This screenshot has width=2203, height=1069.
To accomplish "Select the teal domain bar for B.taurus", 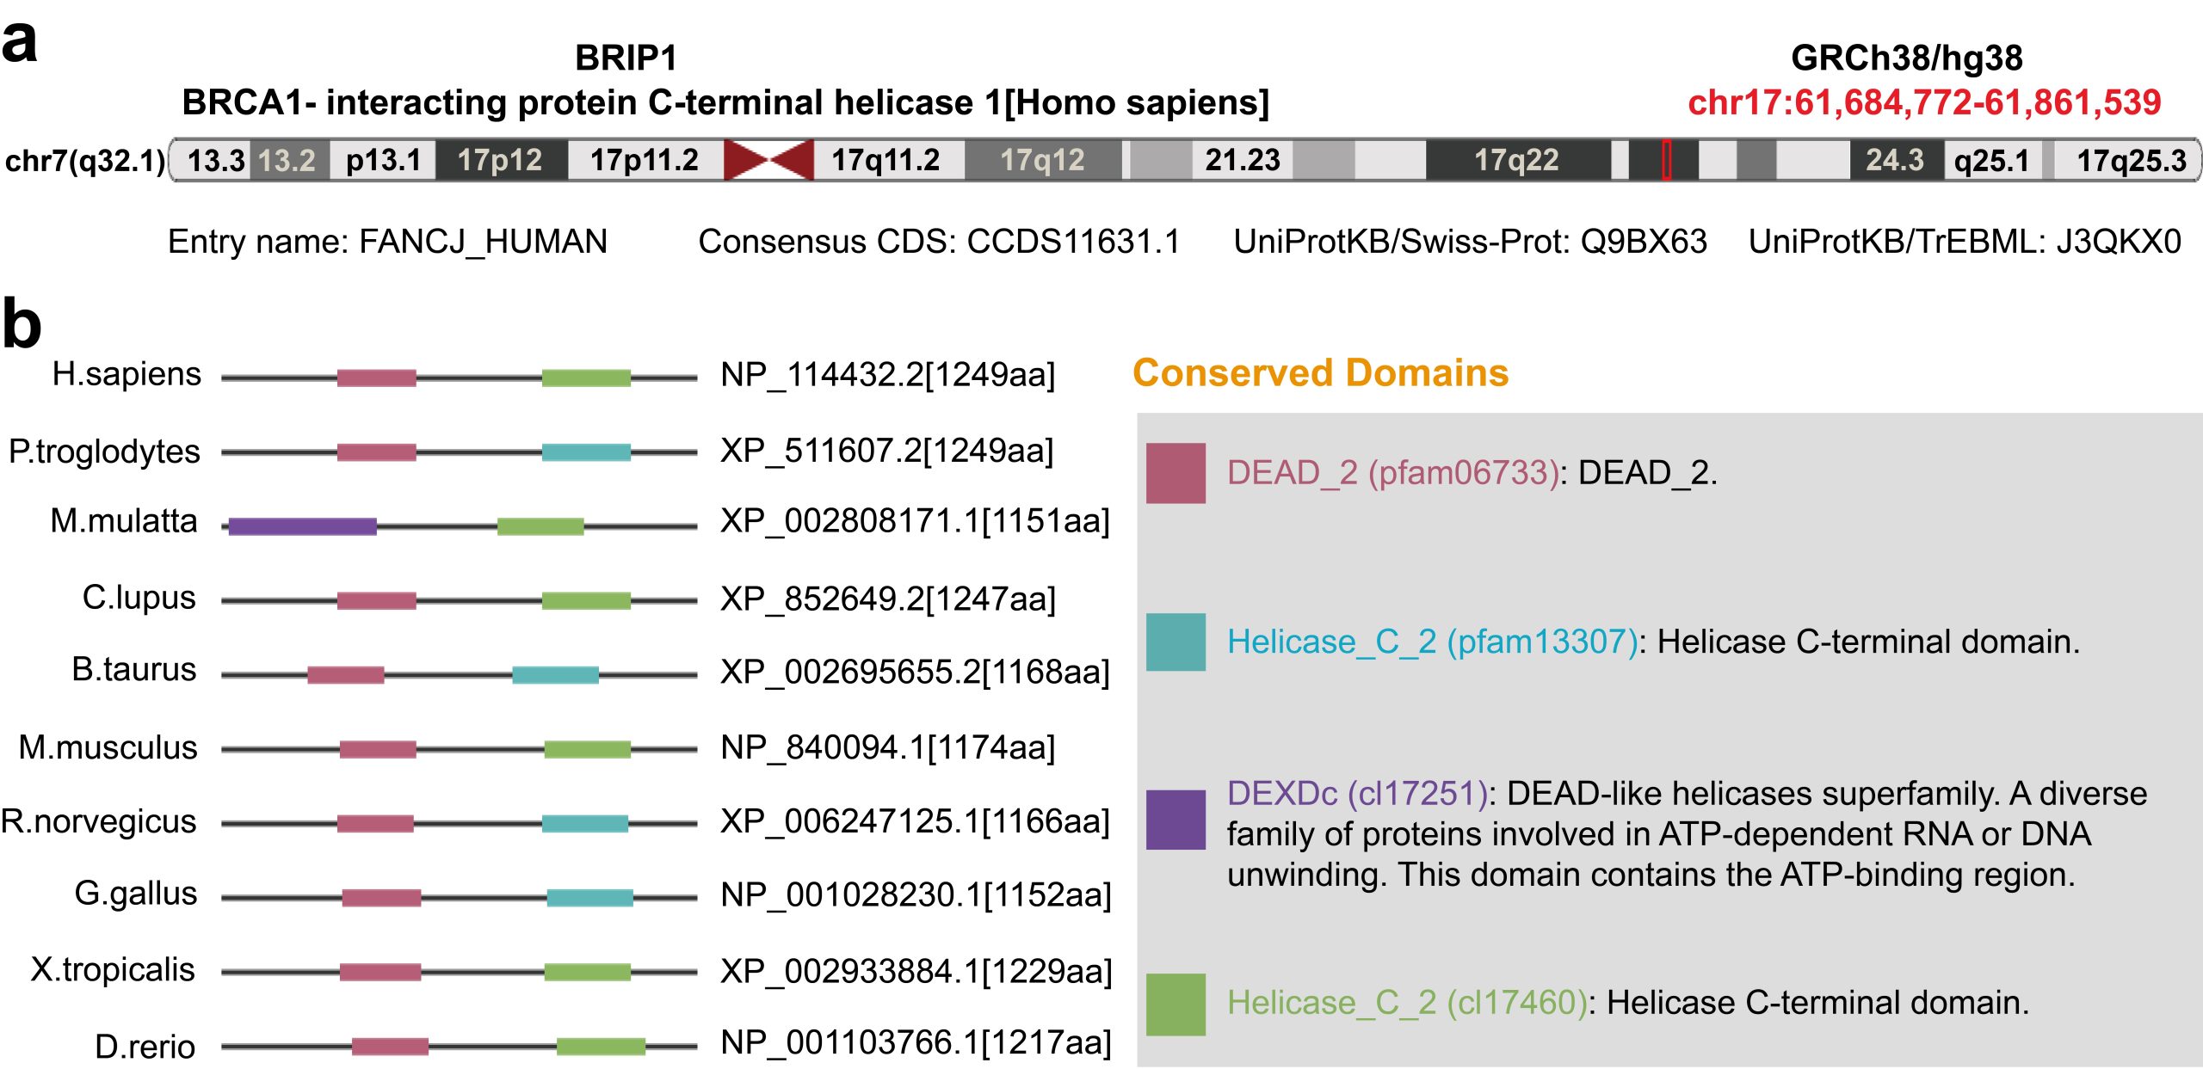I will coord(555,675).
